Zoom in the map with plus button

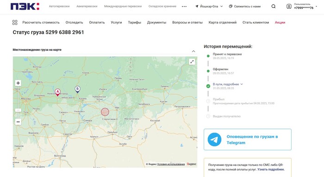click(x=18, y=83)
